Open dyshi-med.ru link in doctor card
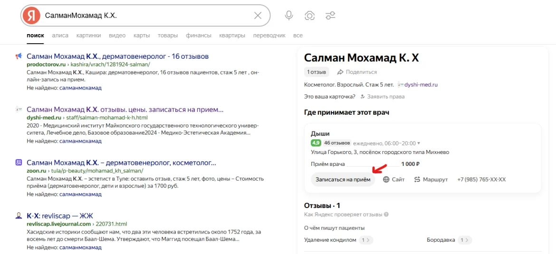Screen dimensions: 556x254 [421, 84]
